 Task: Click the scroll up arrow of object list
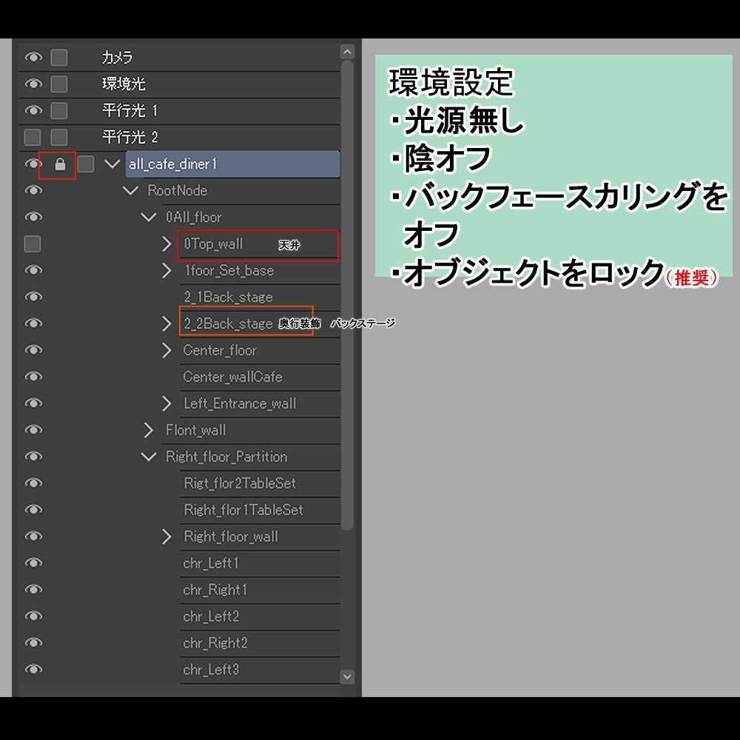[x=347, y=52]
